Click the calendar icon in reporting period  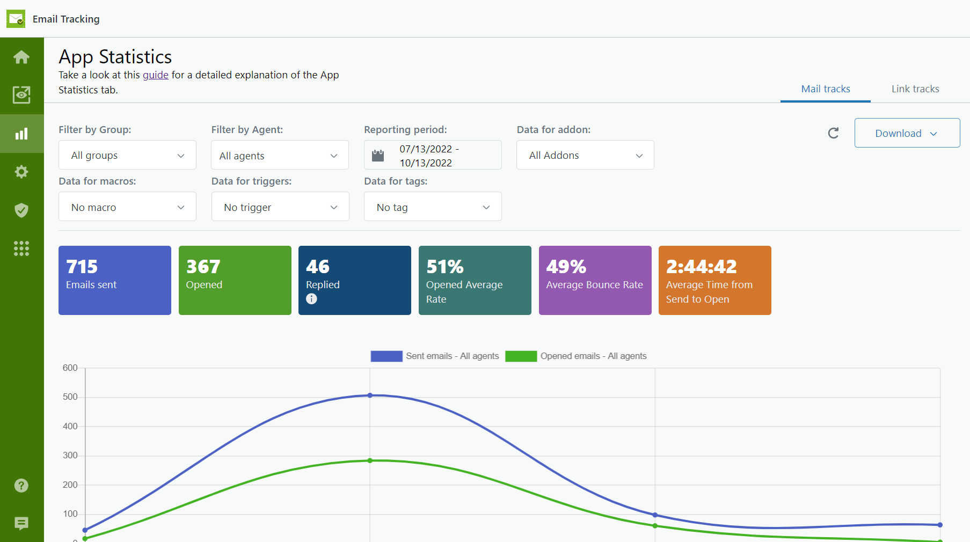pyautogui.click(x=378, y=156)
